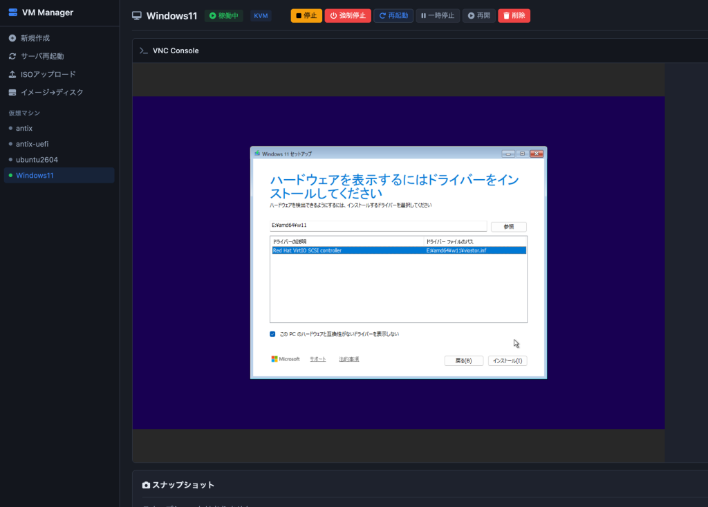
Task: Delete the VM with 削除 button
Action: (514, 16)
